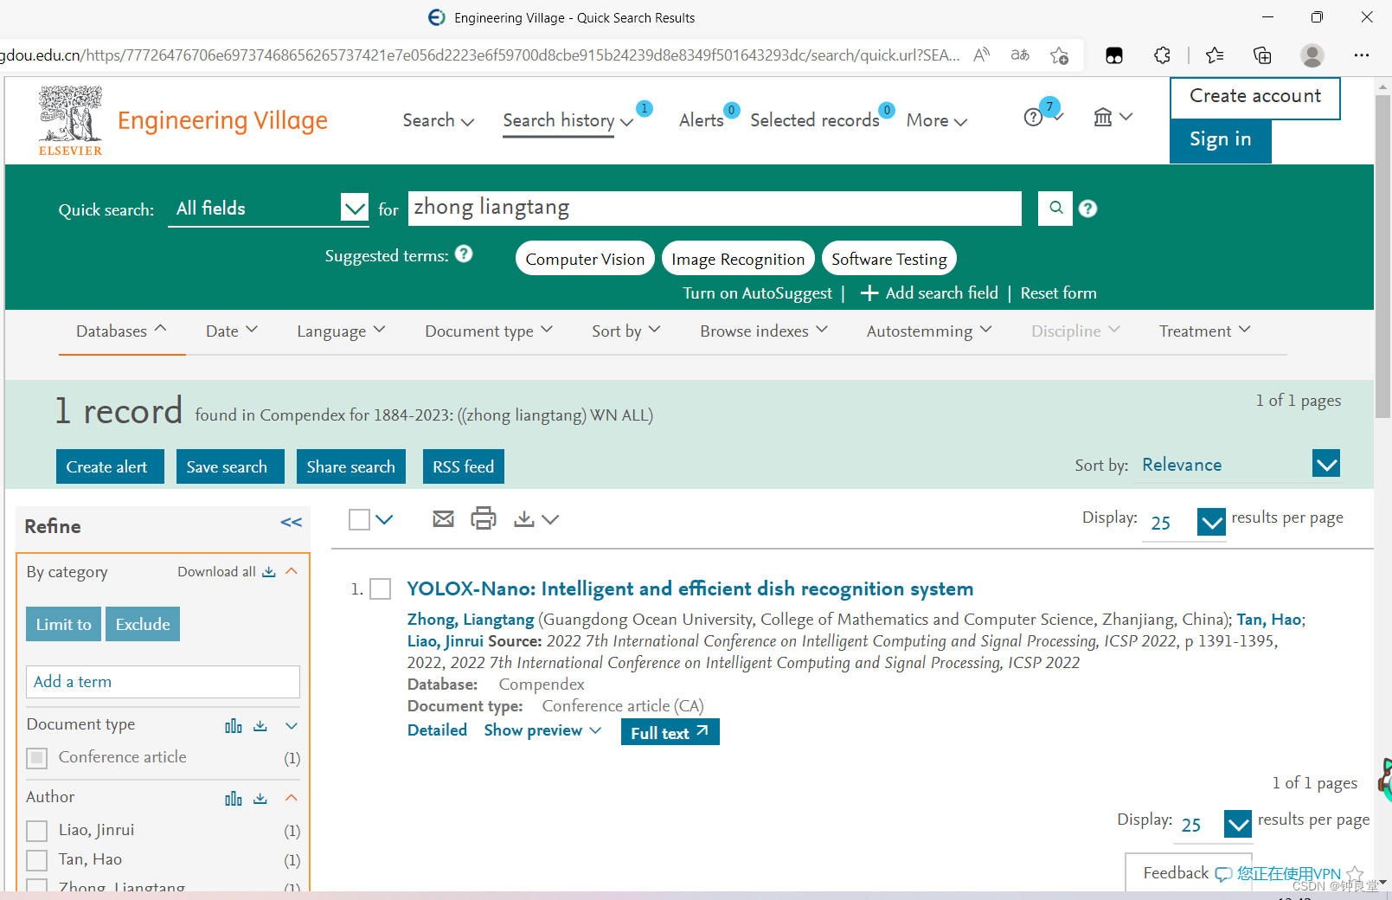Collapse Author facet chevron
Screen dimensions: 1392x900
292,798
